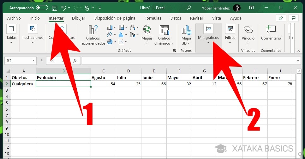Click the ribbon display options icon
305x159 pixels.
click(x=252, y=8)
